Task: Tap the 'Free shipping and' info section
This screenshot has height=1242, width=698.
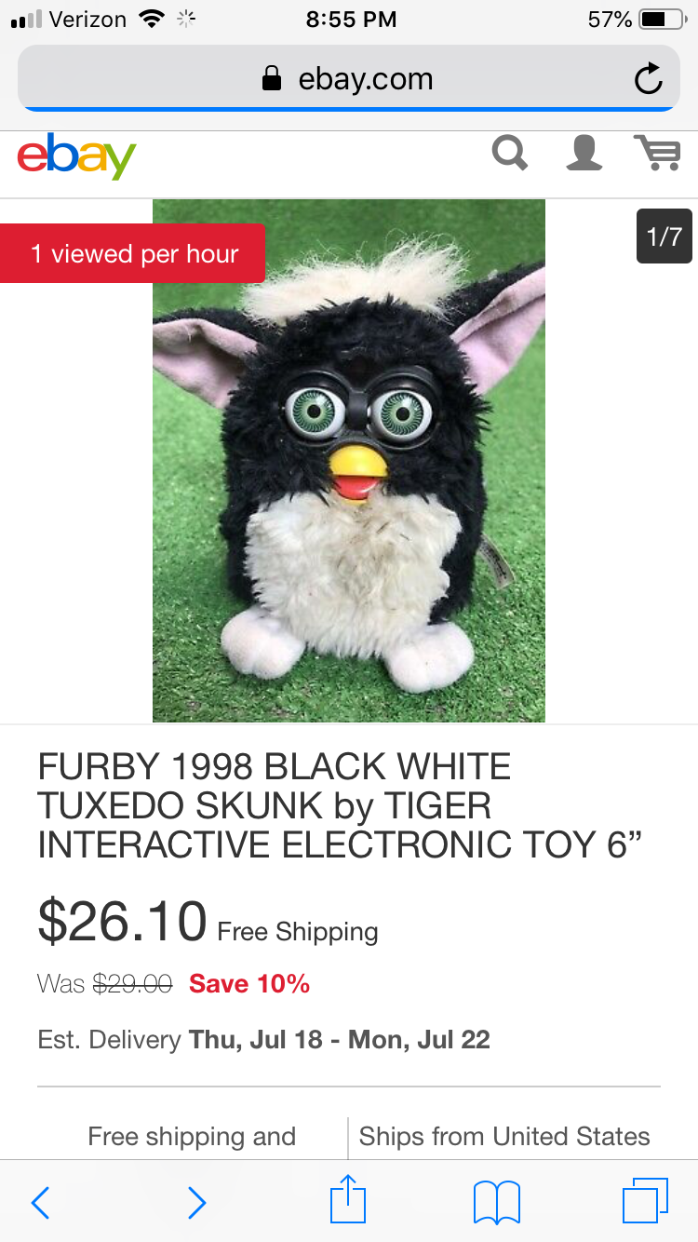Action: tap(192, 1136)
